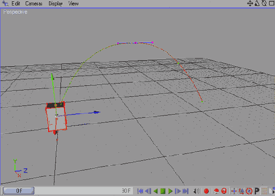This screenshot has width=275, height=196.
Task: Select the red-outlined cube object
Action: click(57, 117)
